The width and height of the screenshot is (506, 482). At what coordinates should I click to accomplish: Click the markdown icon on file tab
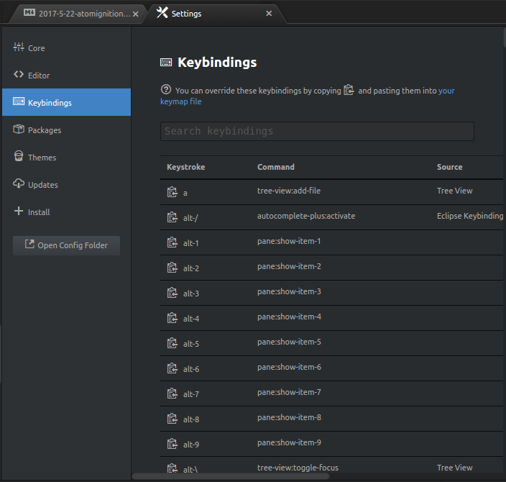pos(29,13)
